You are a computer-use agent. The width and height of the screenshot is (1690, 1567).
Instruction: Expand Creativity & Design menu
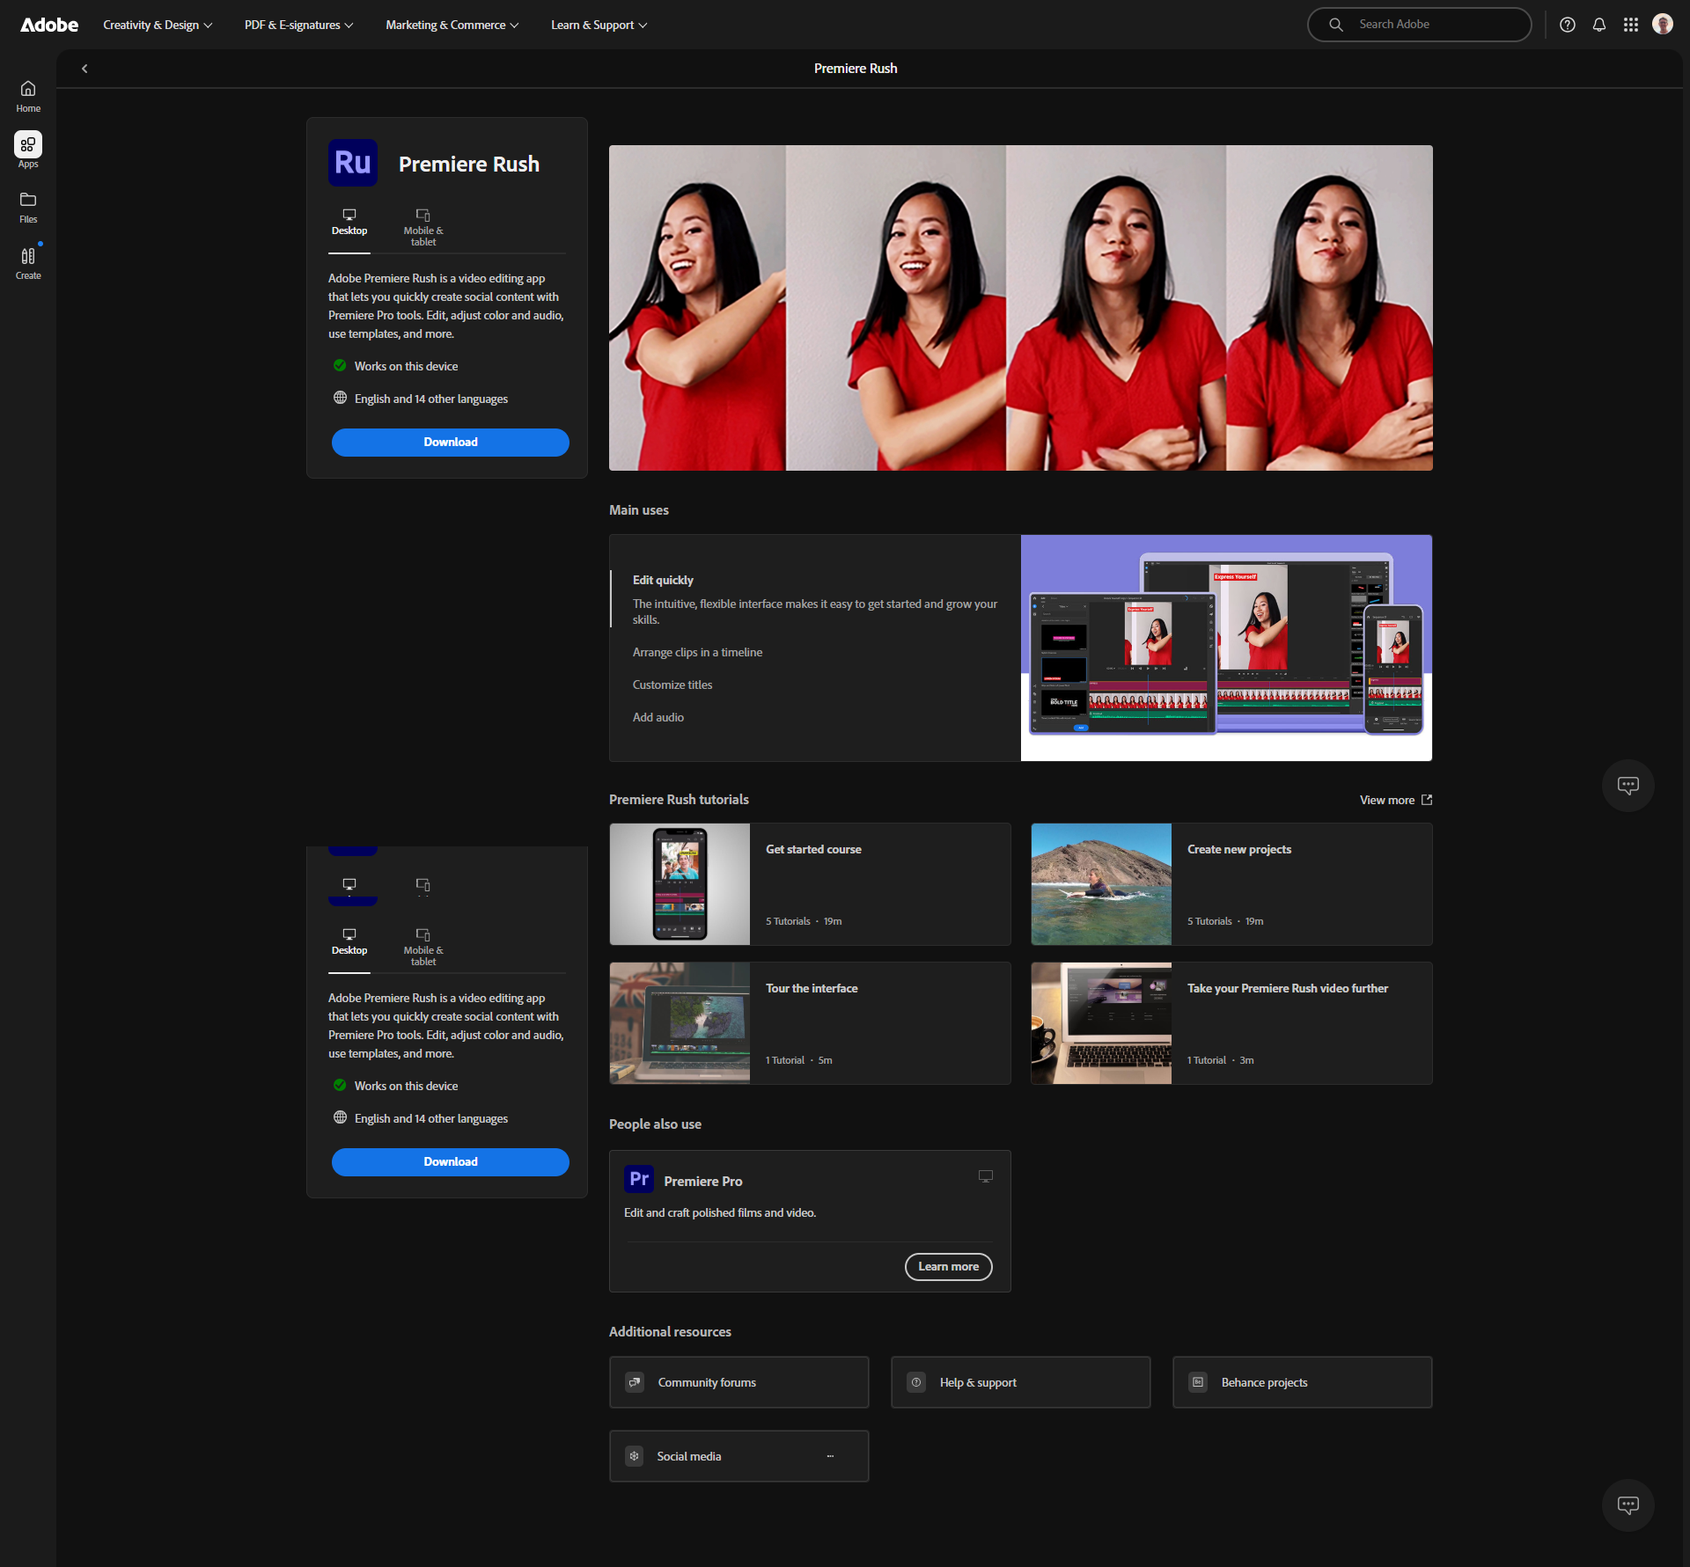coord(158,25)
